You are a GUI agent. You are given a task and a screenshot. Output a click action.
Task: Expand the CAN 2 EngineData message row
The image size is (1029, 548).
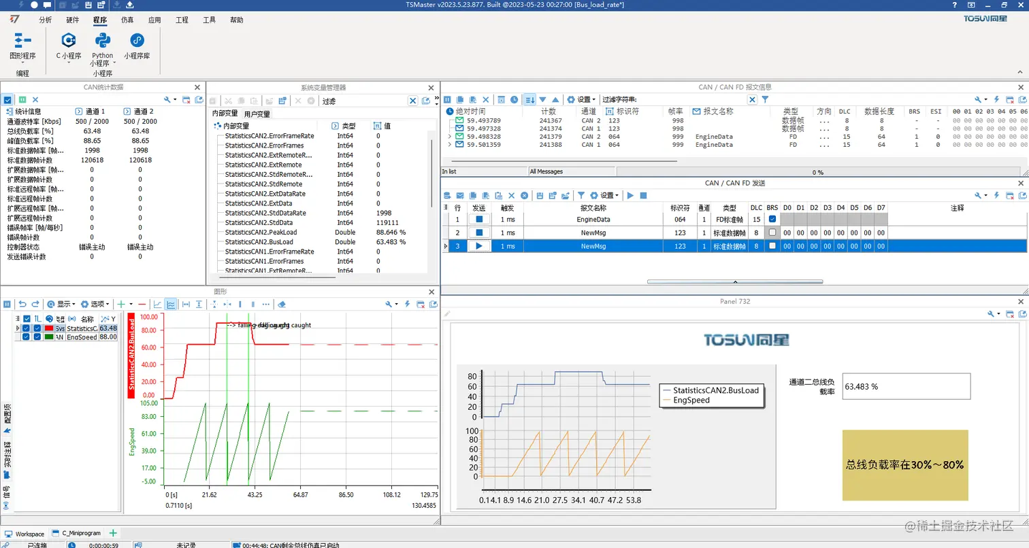pos(449,136)
